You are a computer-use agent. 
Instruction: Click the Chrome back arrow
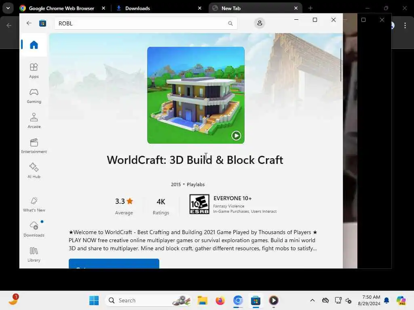[9, 25]
